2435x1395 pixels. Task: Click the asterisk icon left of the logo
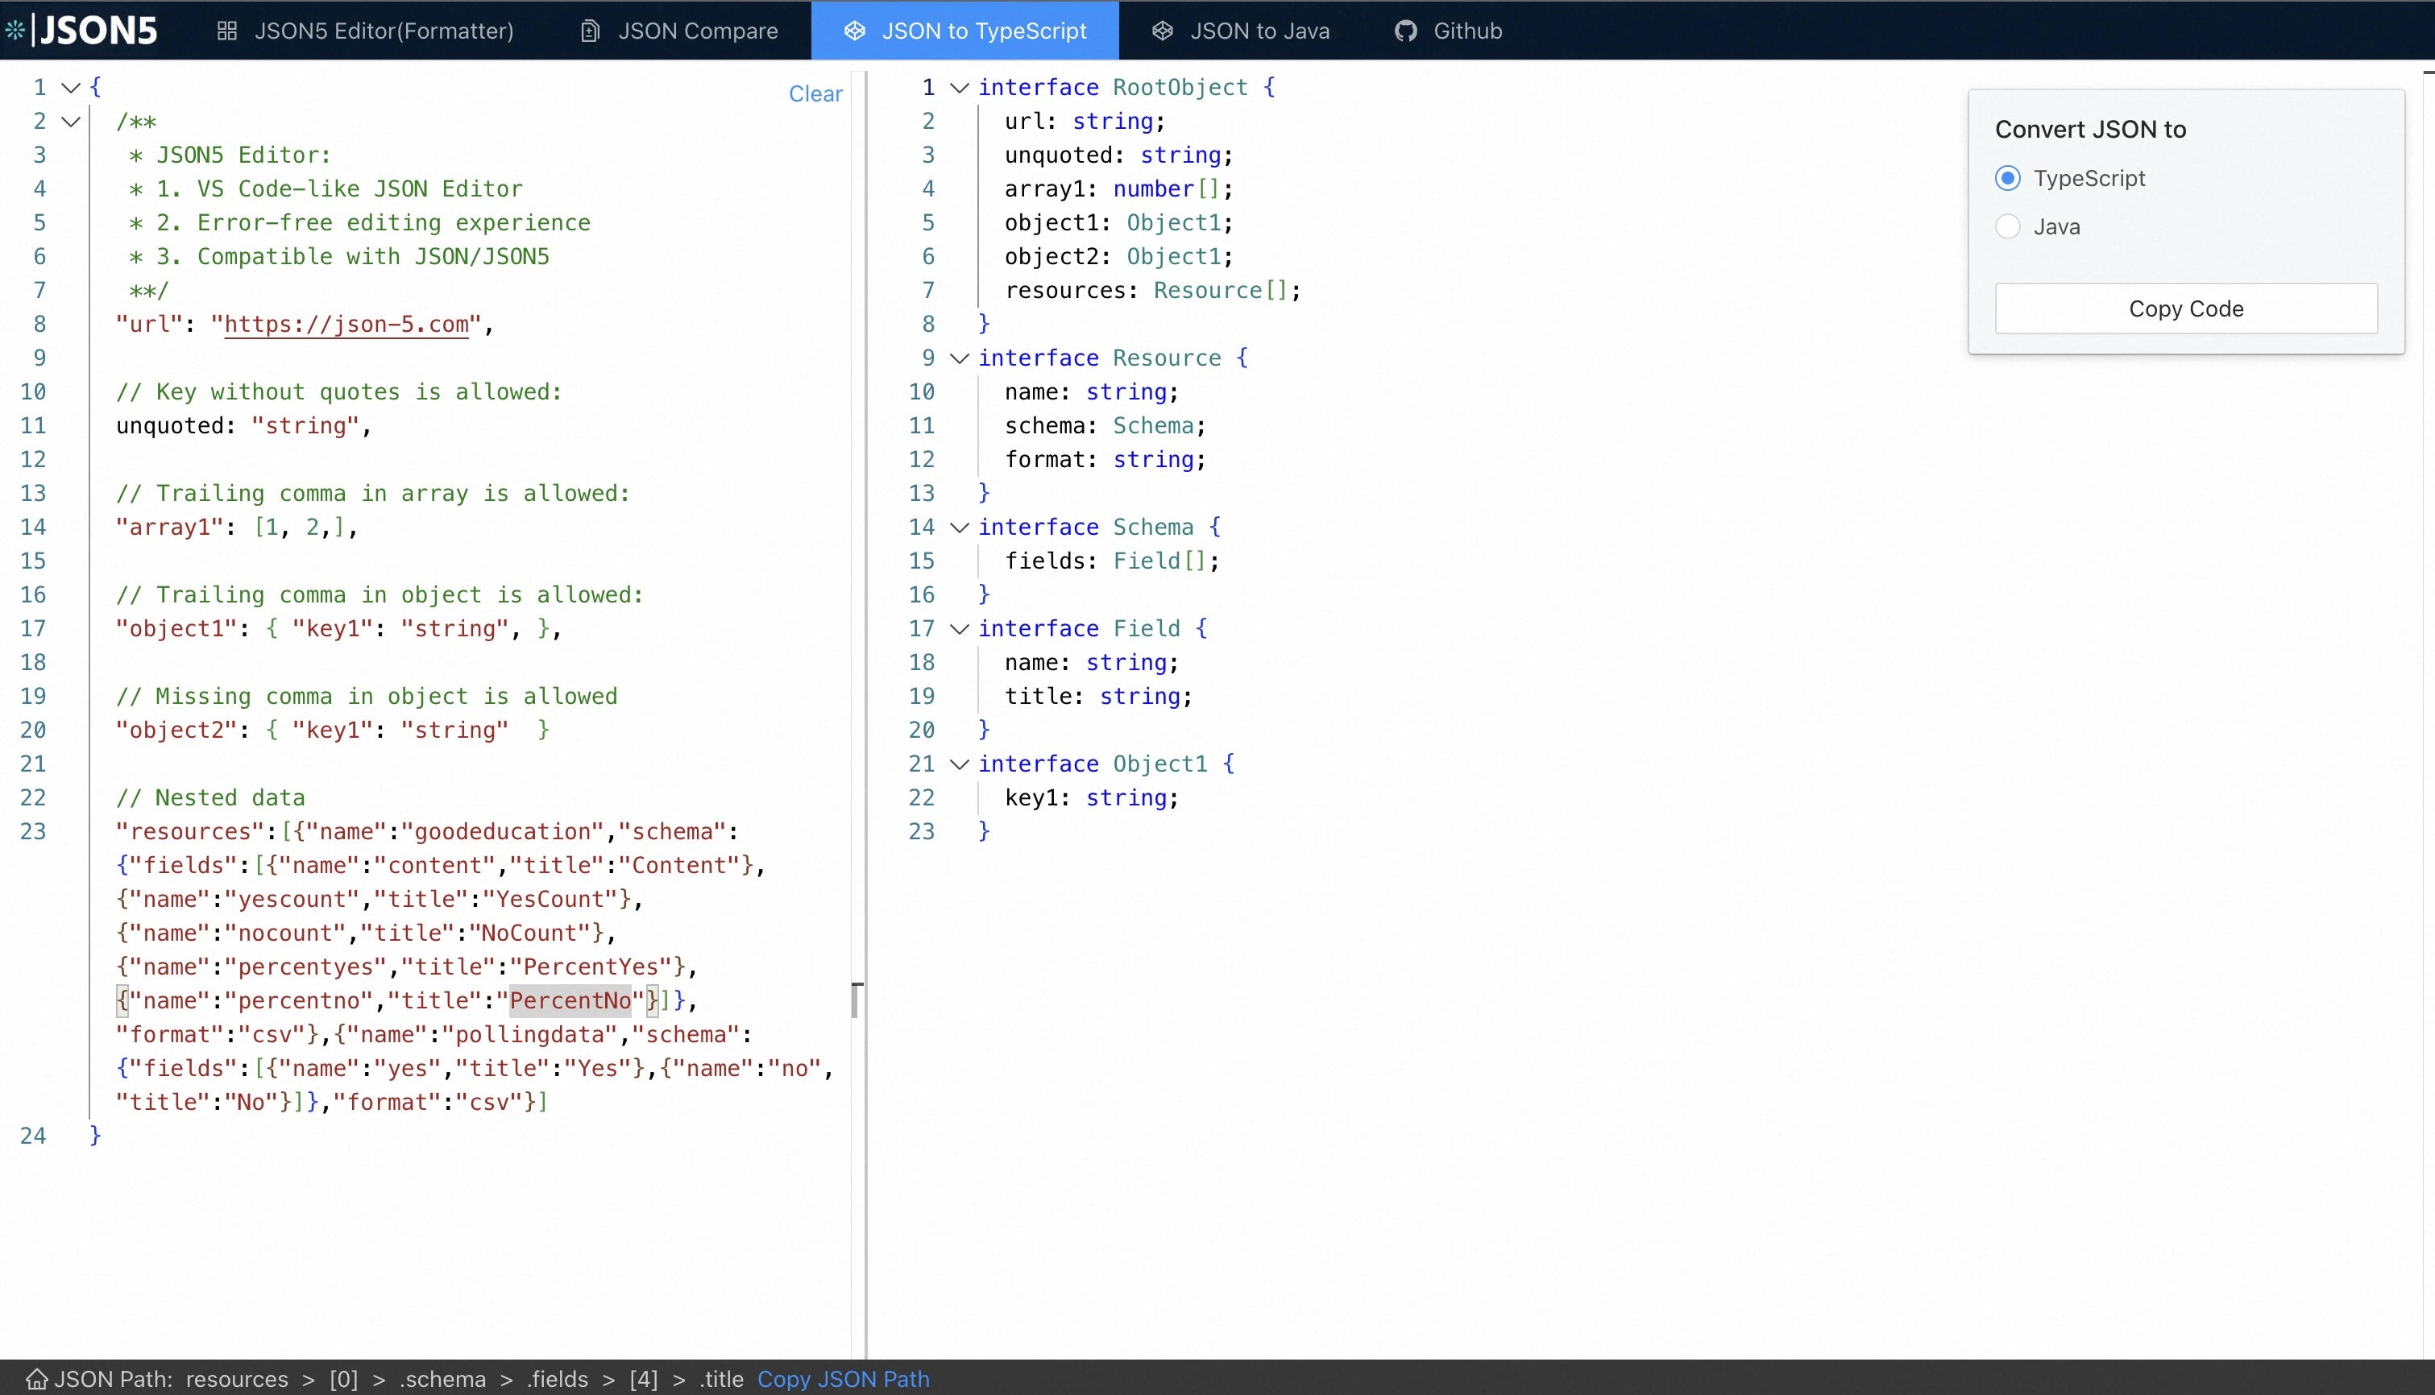click(15, 30)
